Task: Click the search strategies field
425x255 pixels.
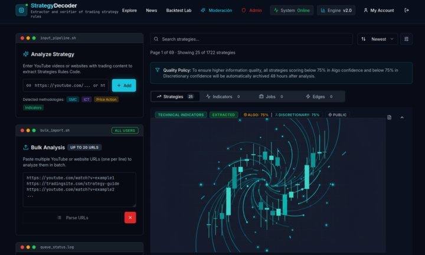Action: pos(251,39)
